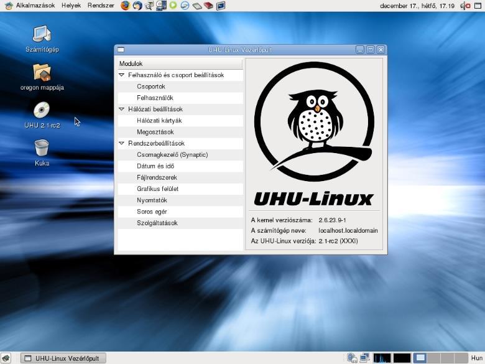
Task: Open the gray notepad launcher in top panel
Action: click(x=196, y=6)
